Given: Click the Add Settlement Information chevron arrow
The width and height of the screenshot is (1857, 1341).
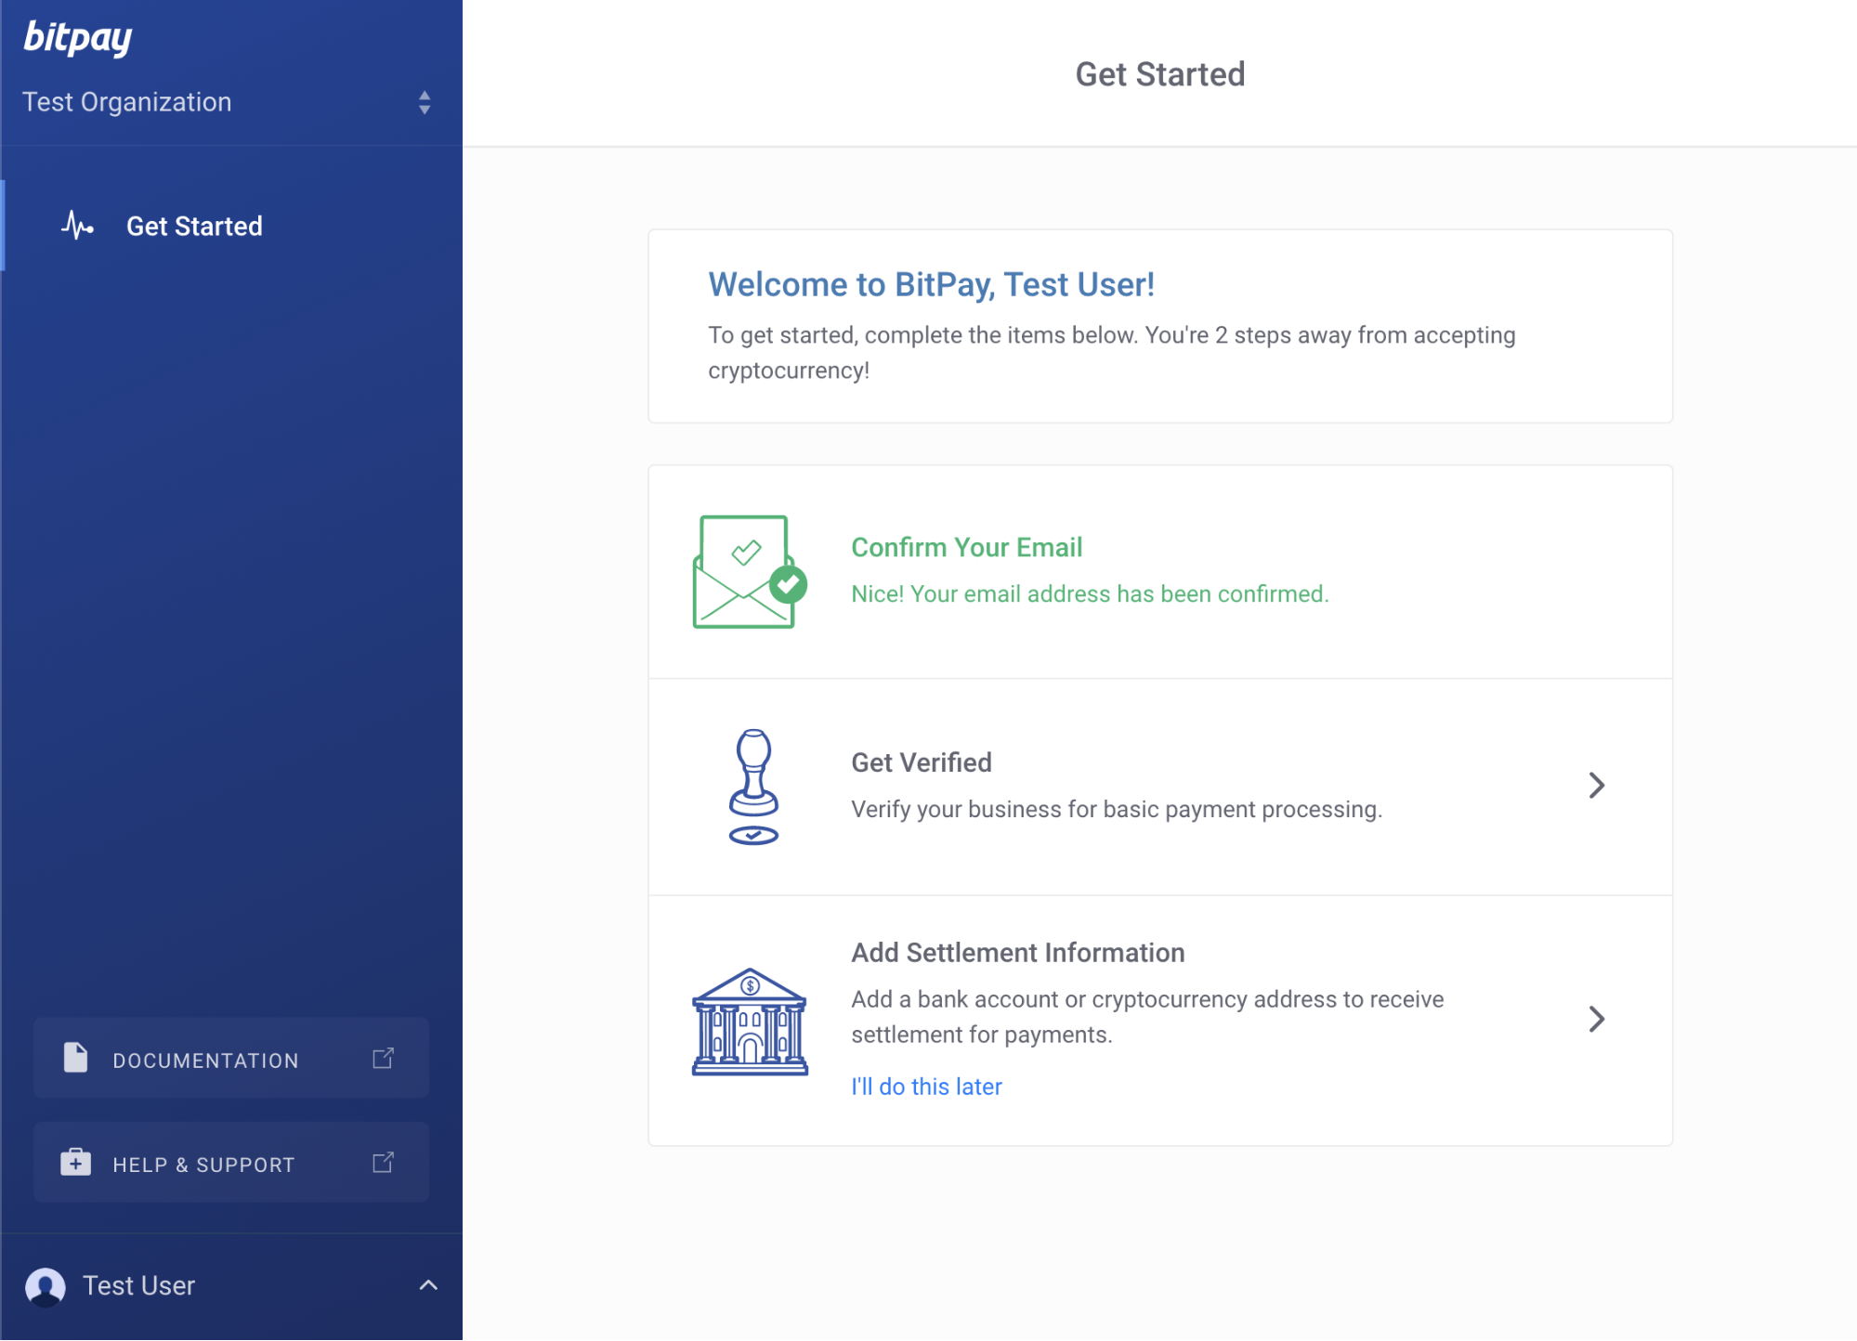Looking at the screenshot, I should pos(1596,1020).
